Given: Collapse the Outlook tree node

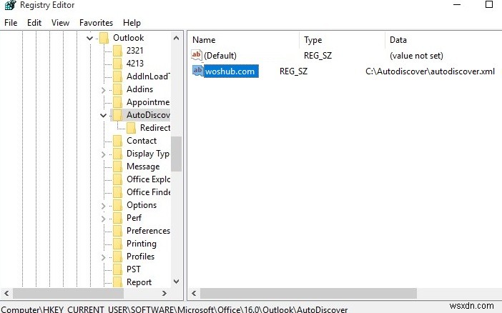Looking at the screenshot, I should 89,38.
